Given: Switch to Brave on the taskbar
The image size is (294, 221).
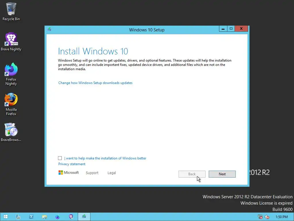Looking at the screenshot, I should tap(71, 217).
